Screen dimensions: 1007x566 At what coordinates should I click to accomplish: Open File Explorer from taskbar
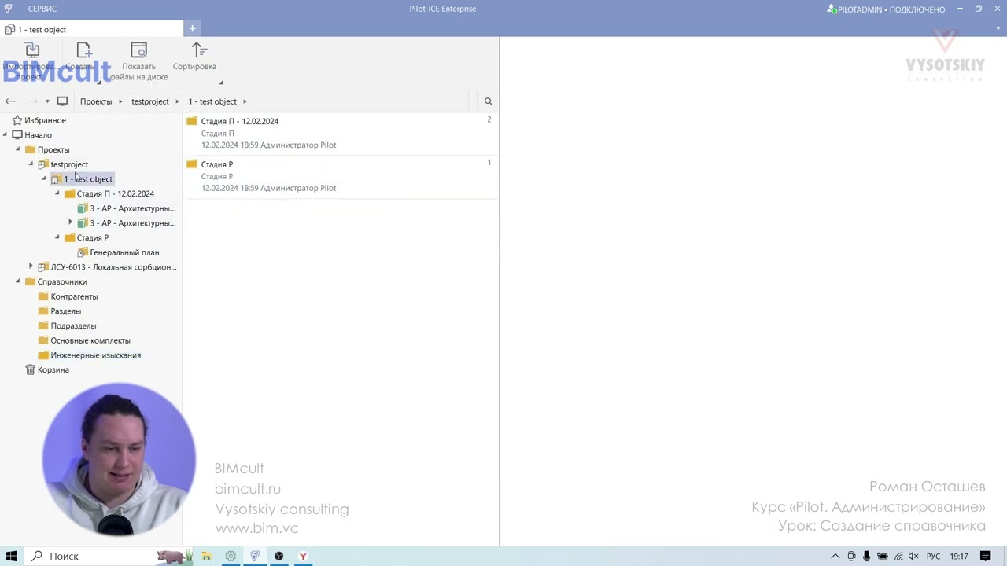pyautogui.click(x=206, y=556)
